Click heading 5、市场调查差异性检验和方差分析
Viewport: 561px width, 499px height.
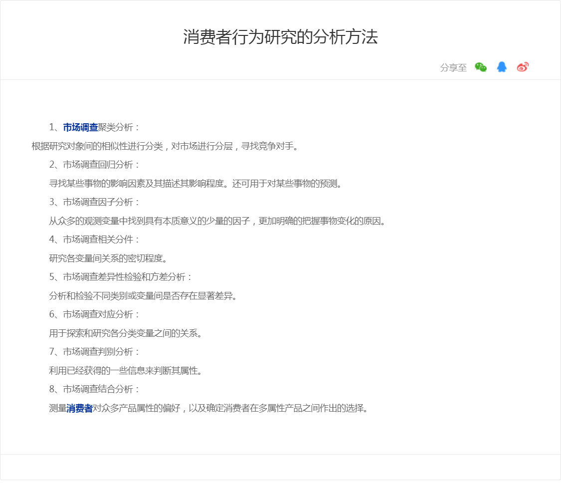tap(120, 277)
